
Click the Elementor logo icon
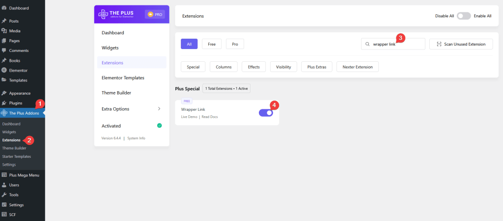point(4,71)
